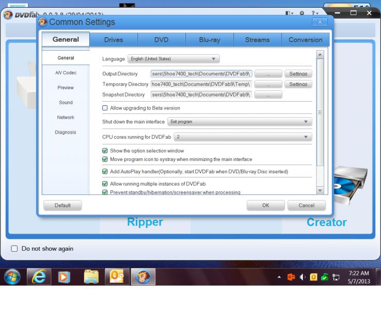The height and width of the screenshot is (325, 381).
Task: Select A/V Codec in the sidebar
Action: tap(66, 73)
